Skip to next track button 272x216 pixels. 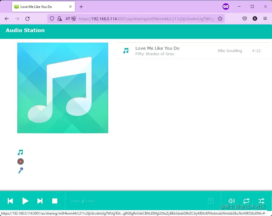pos(40,201)
